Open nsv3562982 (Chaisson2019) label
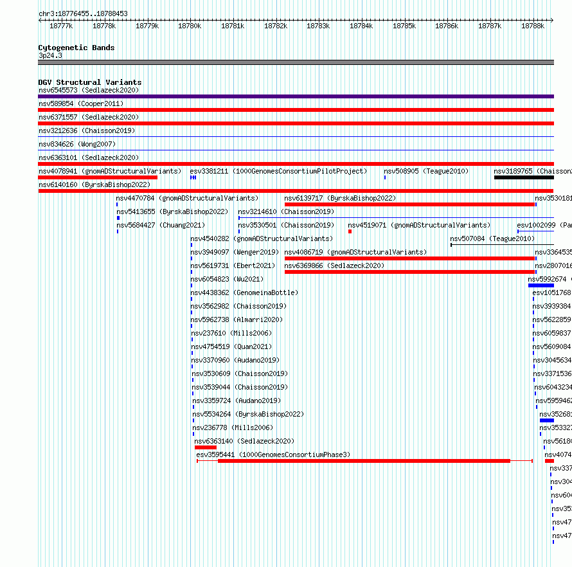 pyautogui.click(x=238, y=306)
